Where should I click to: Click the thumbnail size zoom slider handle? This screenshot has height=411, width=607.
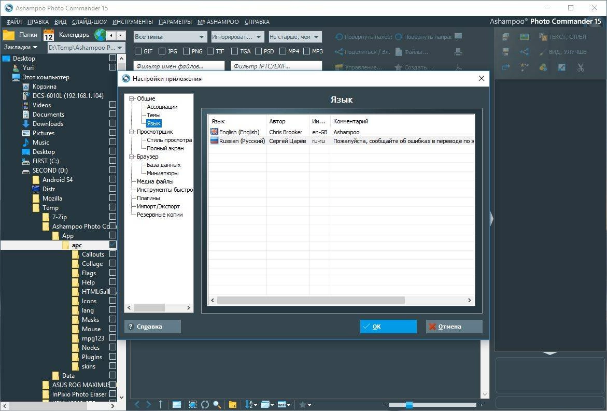coord(409,405)
